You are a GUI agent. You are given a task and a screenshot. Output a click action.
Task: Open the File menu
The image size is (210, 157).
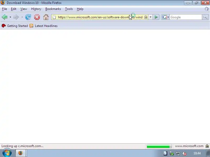4,9
